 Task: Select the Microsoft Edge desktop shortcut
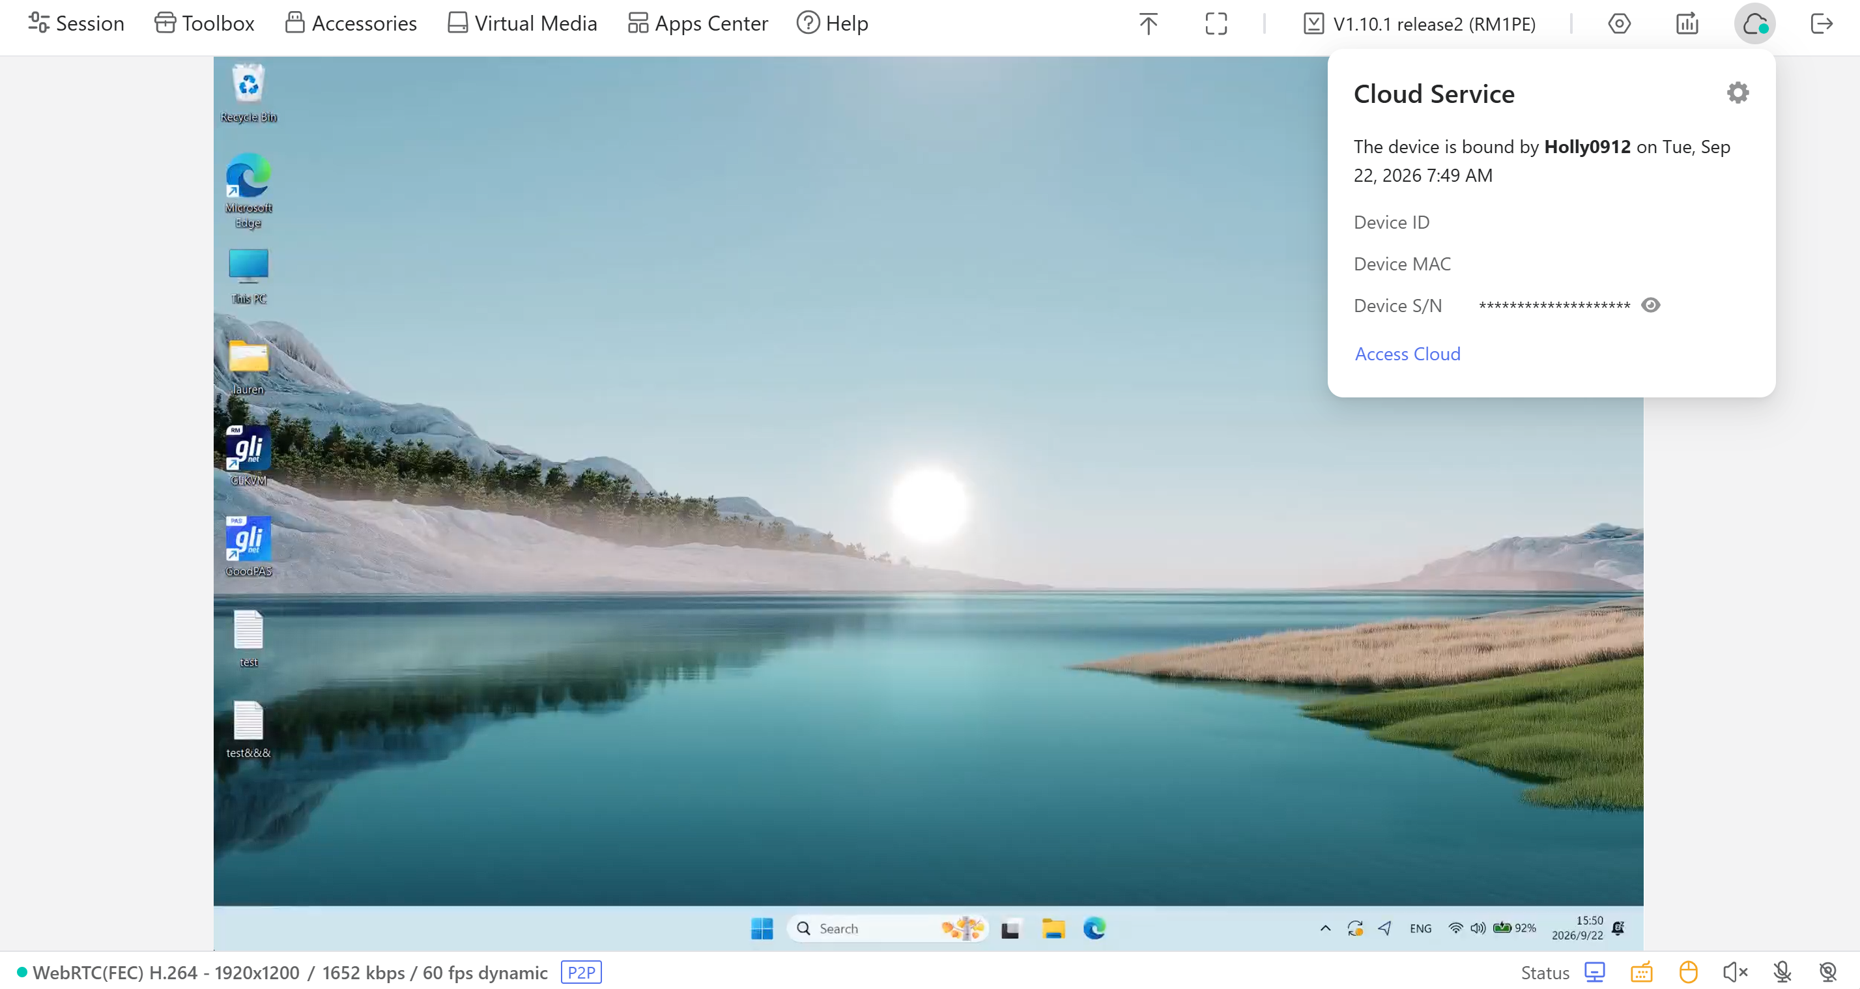click(x=248, y=191)
